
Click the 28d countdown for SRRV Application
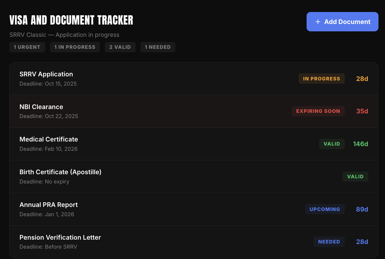coord(362,79)
